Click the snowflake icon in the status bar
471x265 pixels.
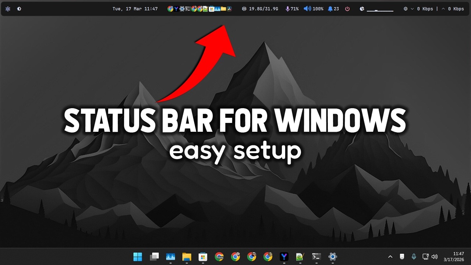[8, 9]
